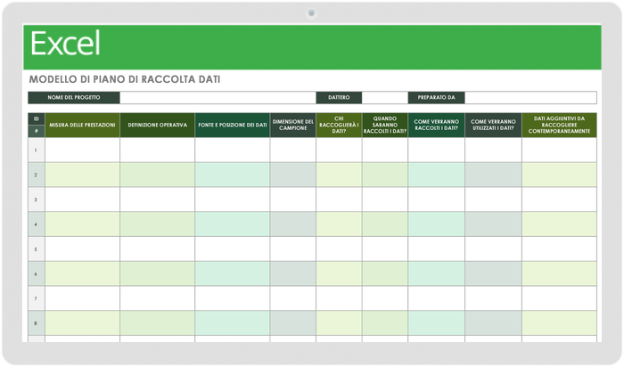Select the 'ID' header cell
This screenshot has width=624, height=367.
click(x=37, y=118)
